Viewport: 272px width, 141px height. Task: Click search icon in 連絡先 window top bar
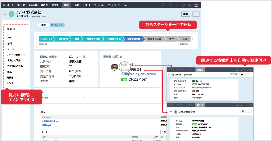tap(237, 70)
